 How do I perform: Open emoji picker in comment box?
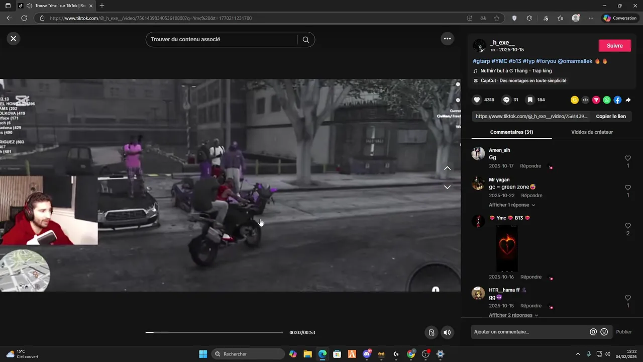point(604,332)
